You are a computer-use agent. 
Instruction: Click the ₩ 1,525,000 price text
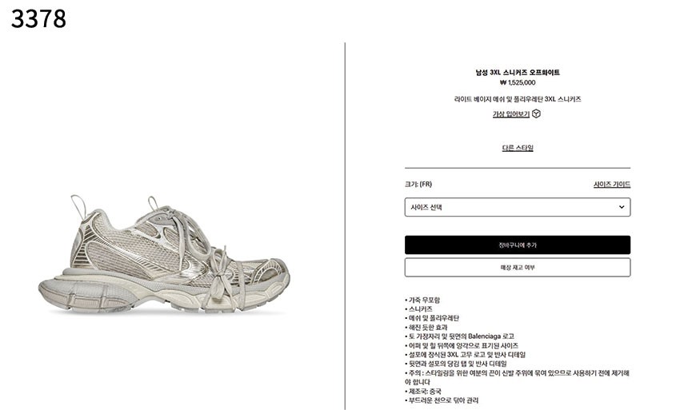pos(518,82)
